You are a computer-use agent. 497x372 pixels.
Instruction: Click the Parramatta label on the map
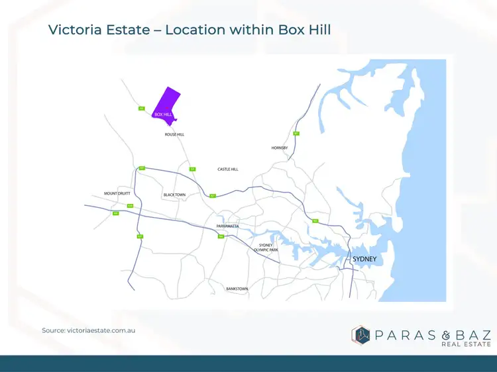click(227, 226)
